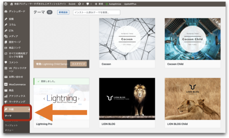This screenshot has width=229, height=138.
Task: Click the plus icon for 新規
Action: (x=96, y=4)
